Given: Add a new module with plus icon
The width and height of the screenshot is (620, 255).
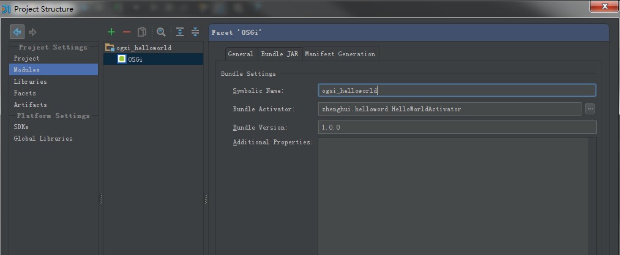Looking at the screenshot, I should click(111, 32).
